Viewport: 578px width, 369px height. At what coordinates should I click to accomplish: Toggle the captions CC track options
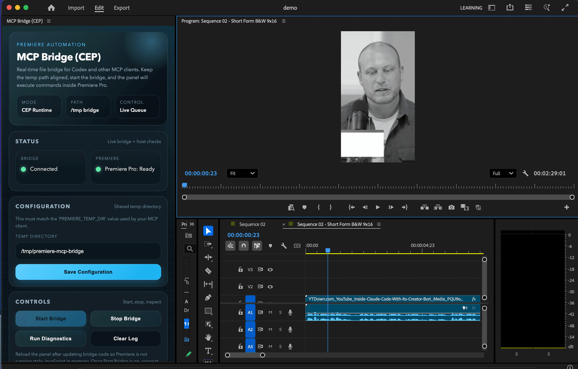tap(297, 246)
